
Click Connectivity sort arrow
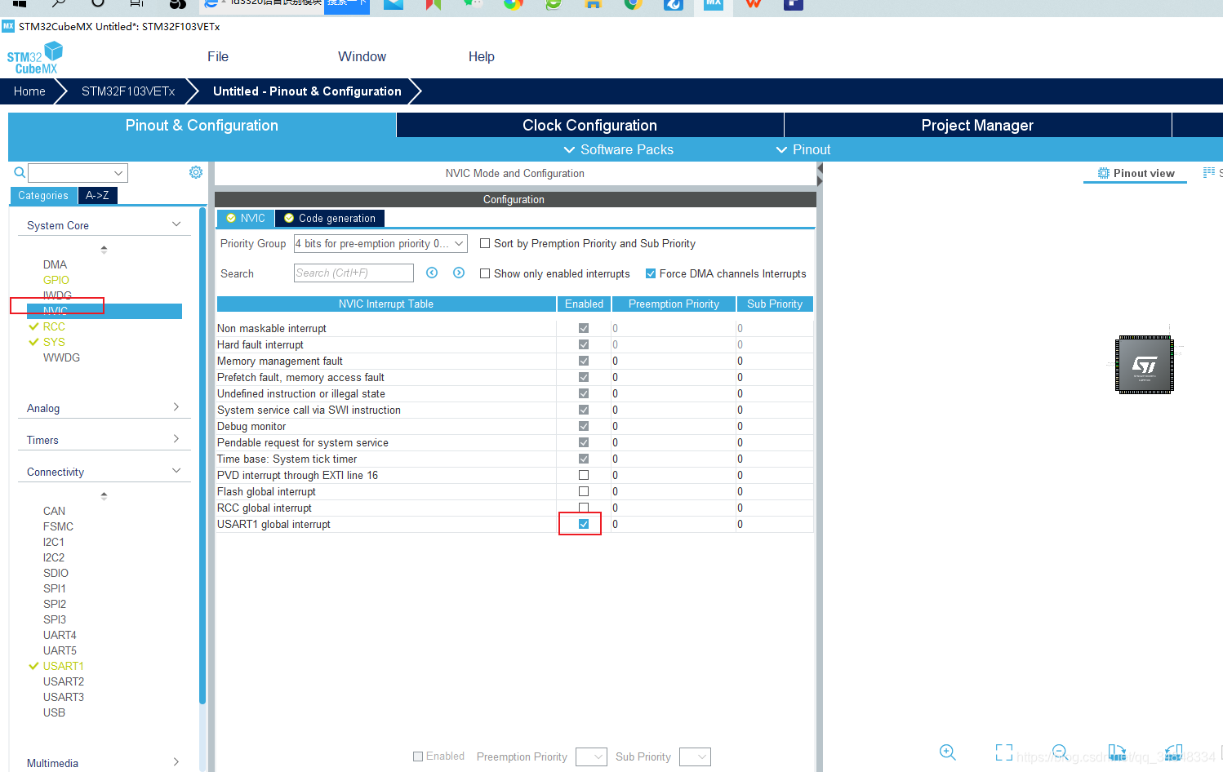click(x=104, y=495)
